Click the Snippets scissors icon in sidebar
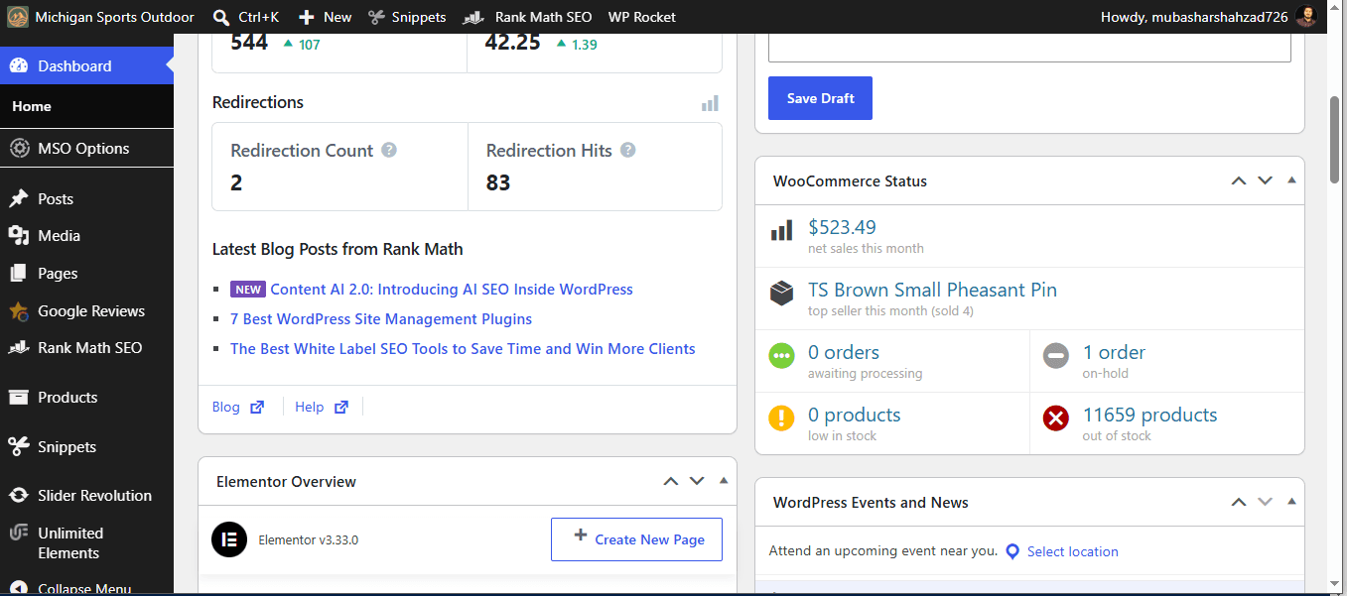Image resolution: width=1347 pixels, height=596 pixels. 18,446
